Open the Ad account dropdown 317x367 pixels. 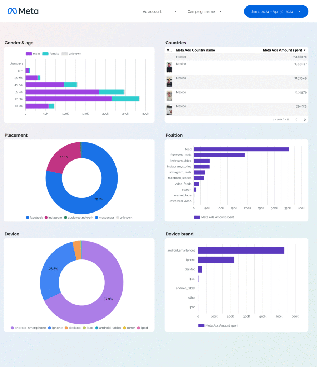coord(159,11)
